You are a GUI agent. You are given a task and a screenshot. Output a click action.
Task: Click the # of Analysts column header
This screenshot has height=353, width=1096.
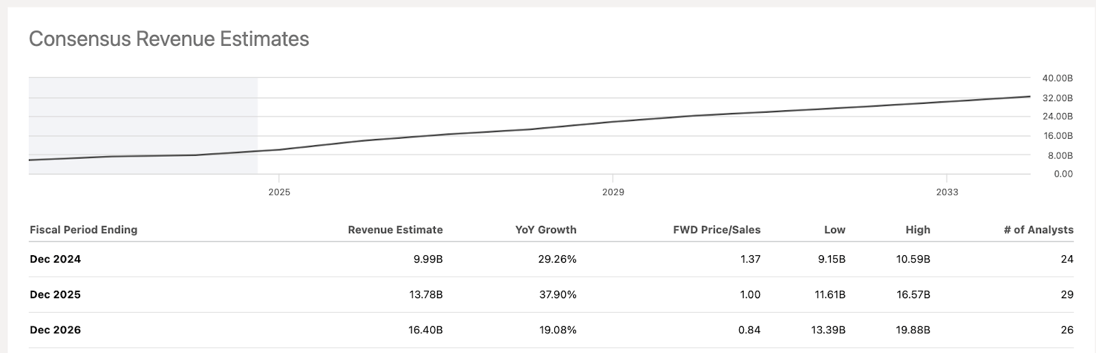(x=1038, y=230)
